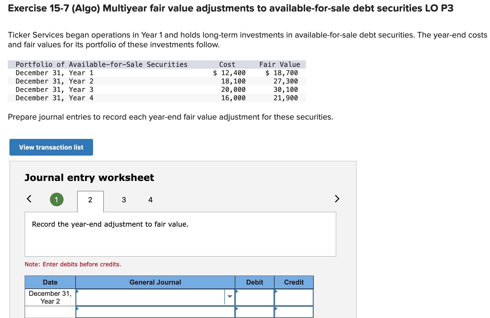Screen dimensions: 490x318
Task: Click the 'General Journal' column header
Action: tap(155, 282)
